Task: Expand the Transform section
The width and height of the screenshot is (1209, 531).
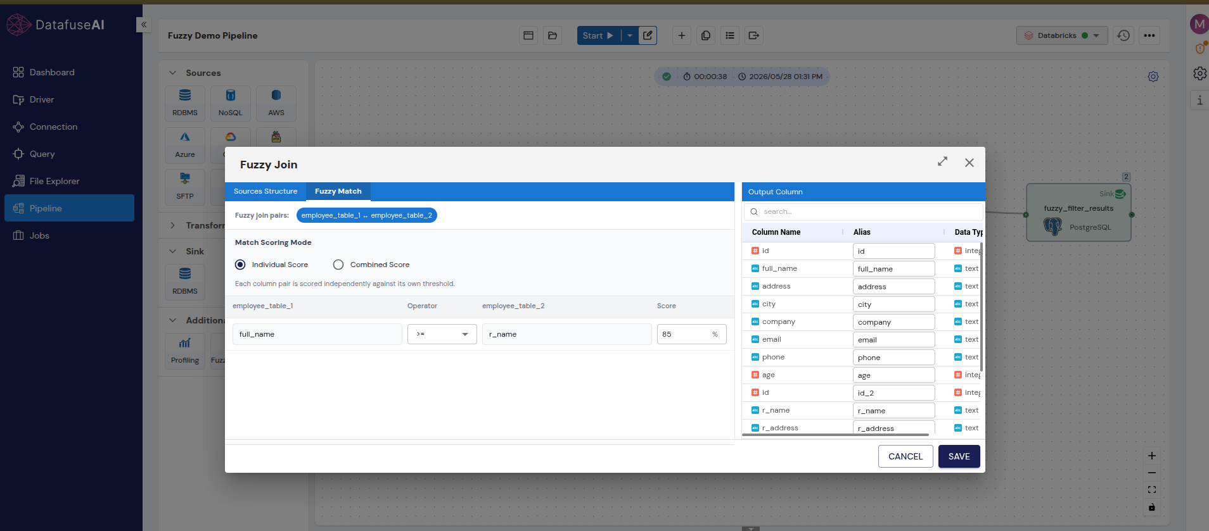Action: [x=172, y=225]
